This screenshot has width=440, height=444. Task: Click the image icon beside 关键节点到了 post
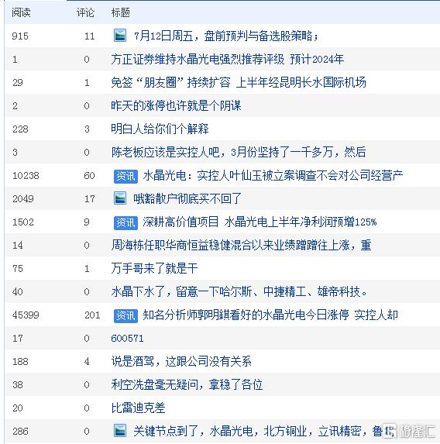pyautogui.click(x=120, y=431)
